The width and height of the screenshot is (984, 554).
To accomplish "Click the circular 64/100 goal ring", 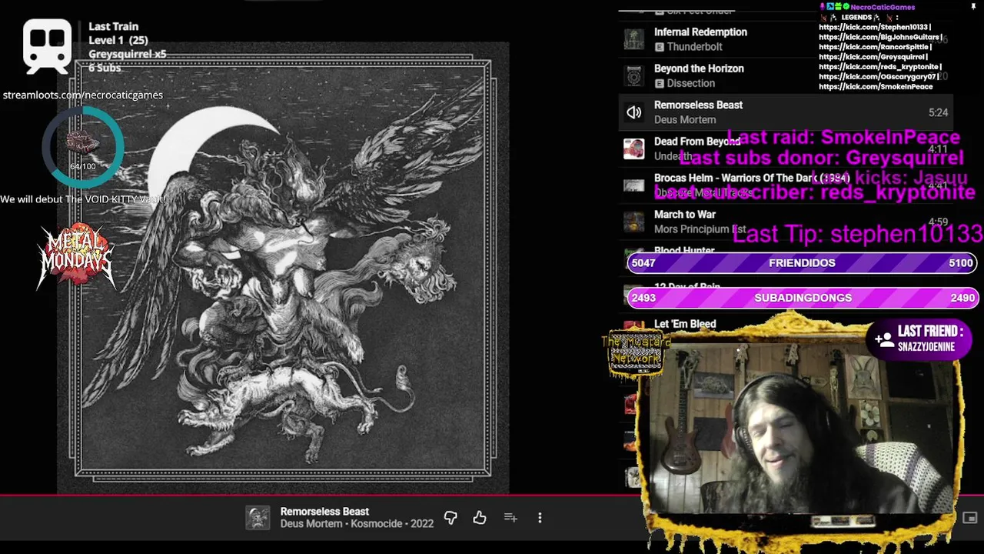I will pos(83,146).
